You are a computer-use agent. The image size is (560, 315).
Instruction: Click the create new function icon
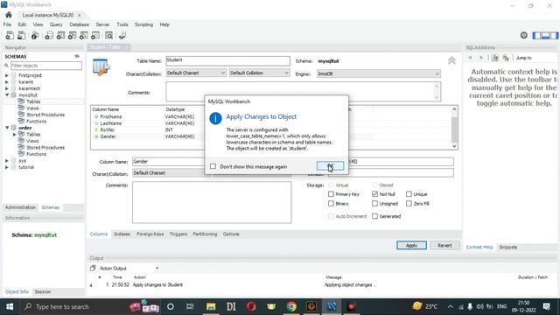[95, 35]
